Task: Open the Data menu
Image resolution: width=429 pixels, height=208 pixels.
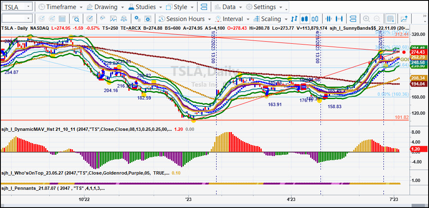Action: (229, 7)
